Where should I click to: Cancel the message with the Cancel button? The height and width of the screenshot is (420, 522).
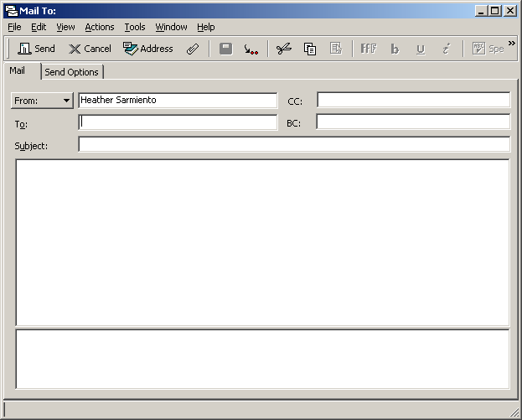90,49
